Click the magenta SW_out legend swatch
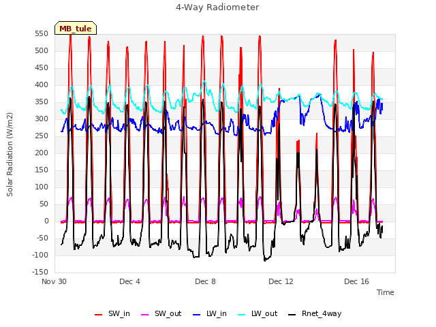The width and height of the screenshot is (436, 327). [x=145, y=315]
